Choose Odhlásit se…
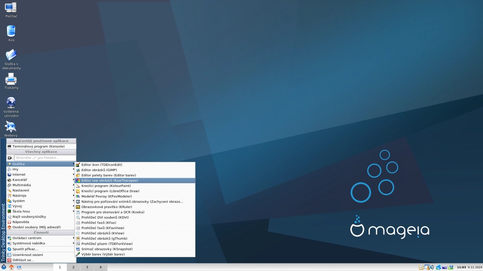Screen dimensions: 483x271 (x=41, y=260)
